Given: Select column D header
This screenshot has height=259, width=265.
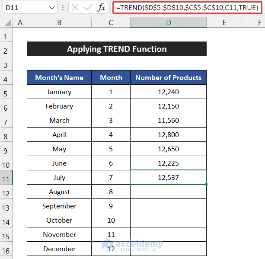Looking at the screenshot, I should [168, 22].
